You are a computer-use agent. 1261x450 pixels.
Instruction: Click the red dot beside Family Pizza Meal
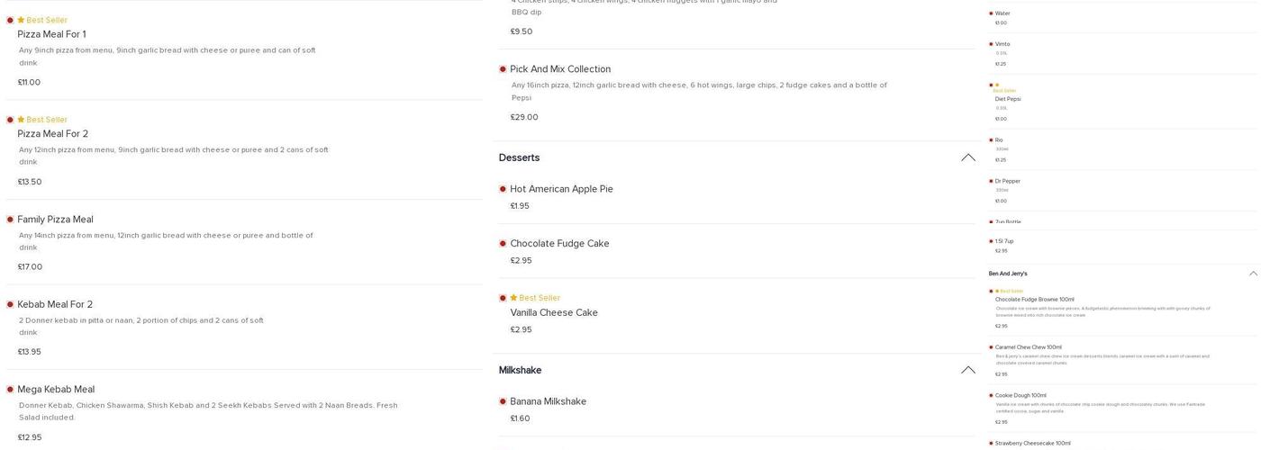tap(10, 220)
